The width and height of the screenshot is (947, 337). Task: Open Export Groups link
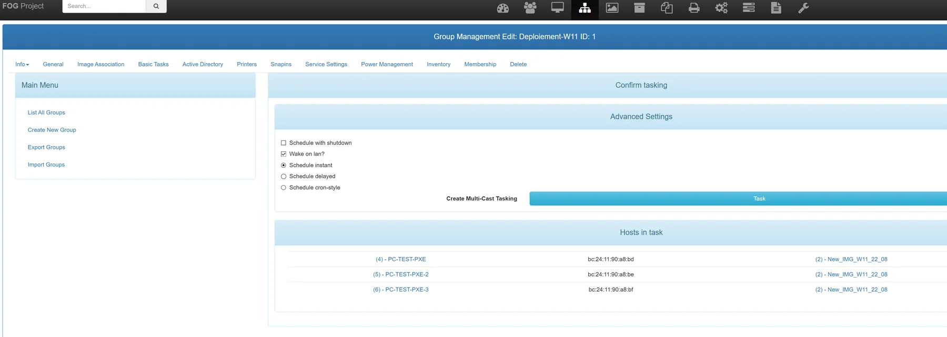(46, 147)
